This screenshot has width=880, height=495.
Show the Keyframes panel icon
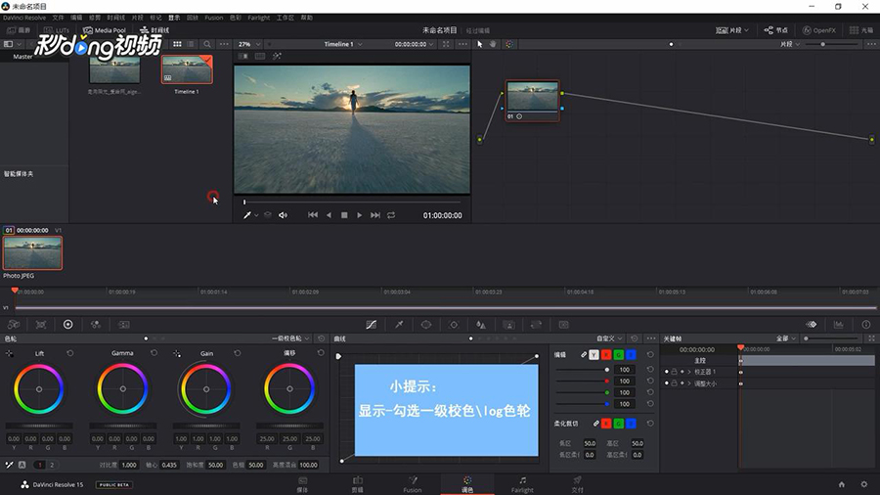pyautogui.click(x=811, y=325)
